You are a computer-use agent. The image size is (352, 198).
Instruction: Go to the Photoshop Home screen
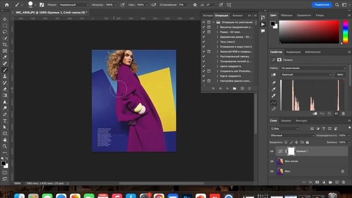tap(7, 5)
